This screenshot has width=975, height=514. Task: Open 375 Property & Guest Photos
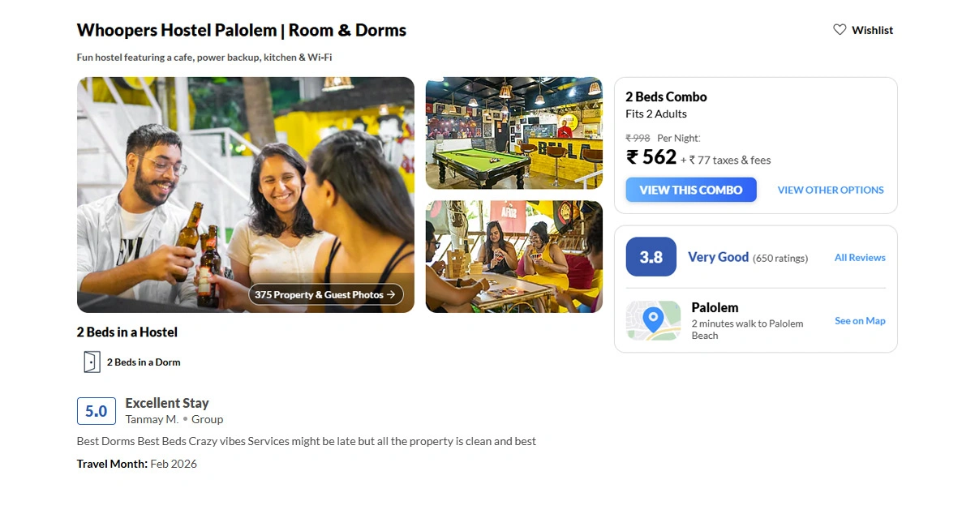click(325, 295)
